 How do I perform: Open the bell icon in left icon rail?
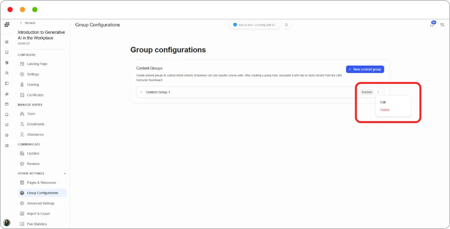tap(7, 114)
